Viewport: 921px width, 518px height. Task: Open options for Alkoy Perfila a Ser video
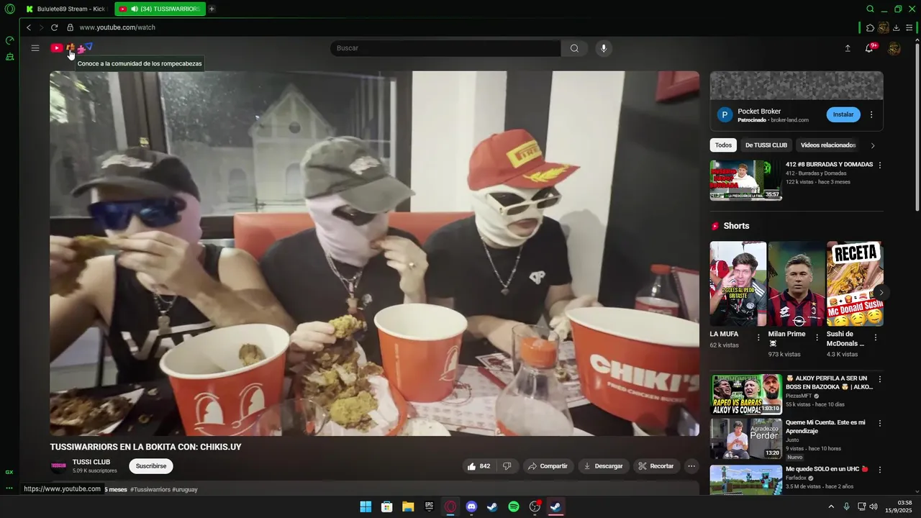click(879, 379)
